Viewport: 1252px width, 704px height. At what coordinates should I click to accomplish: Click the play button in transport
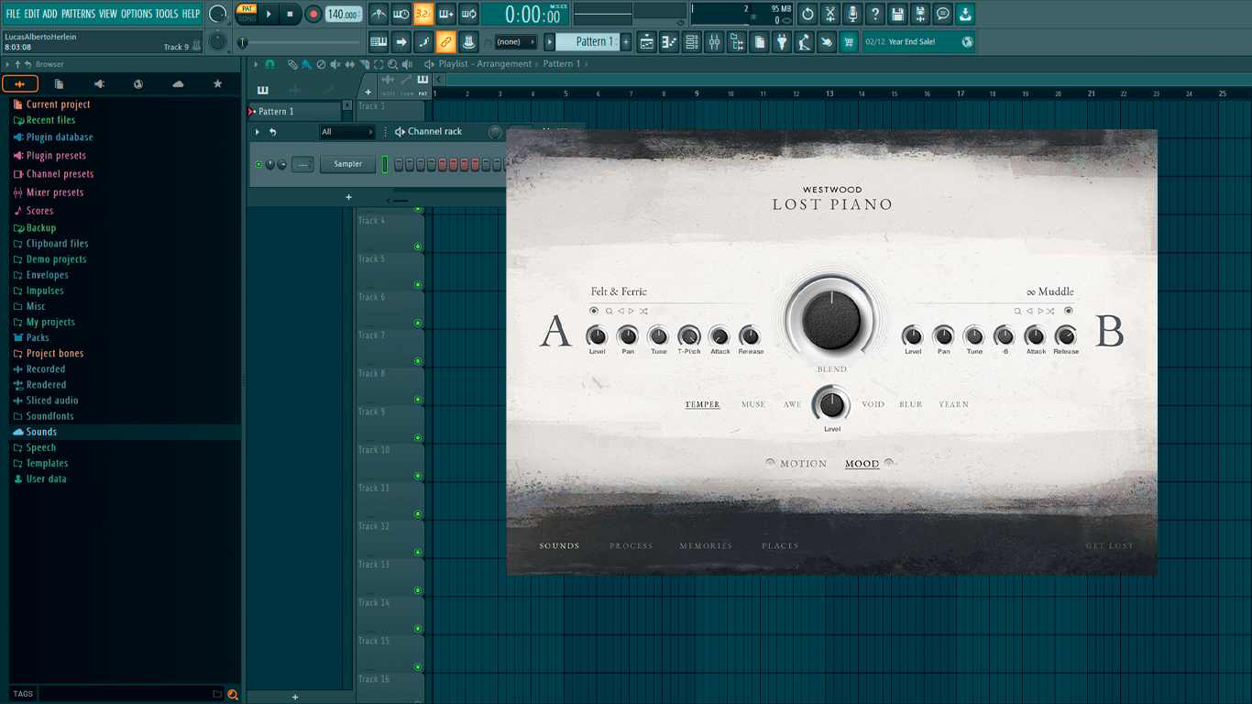pyautogui.click(x=269, y=14)
